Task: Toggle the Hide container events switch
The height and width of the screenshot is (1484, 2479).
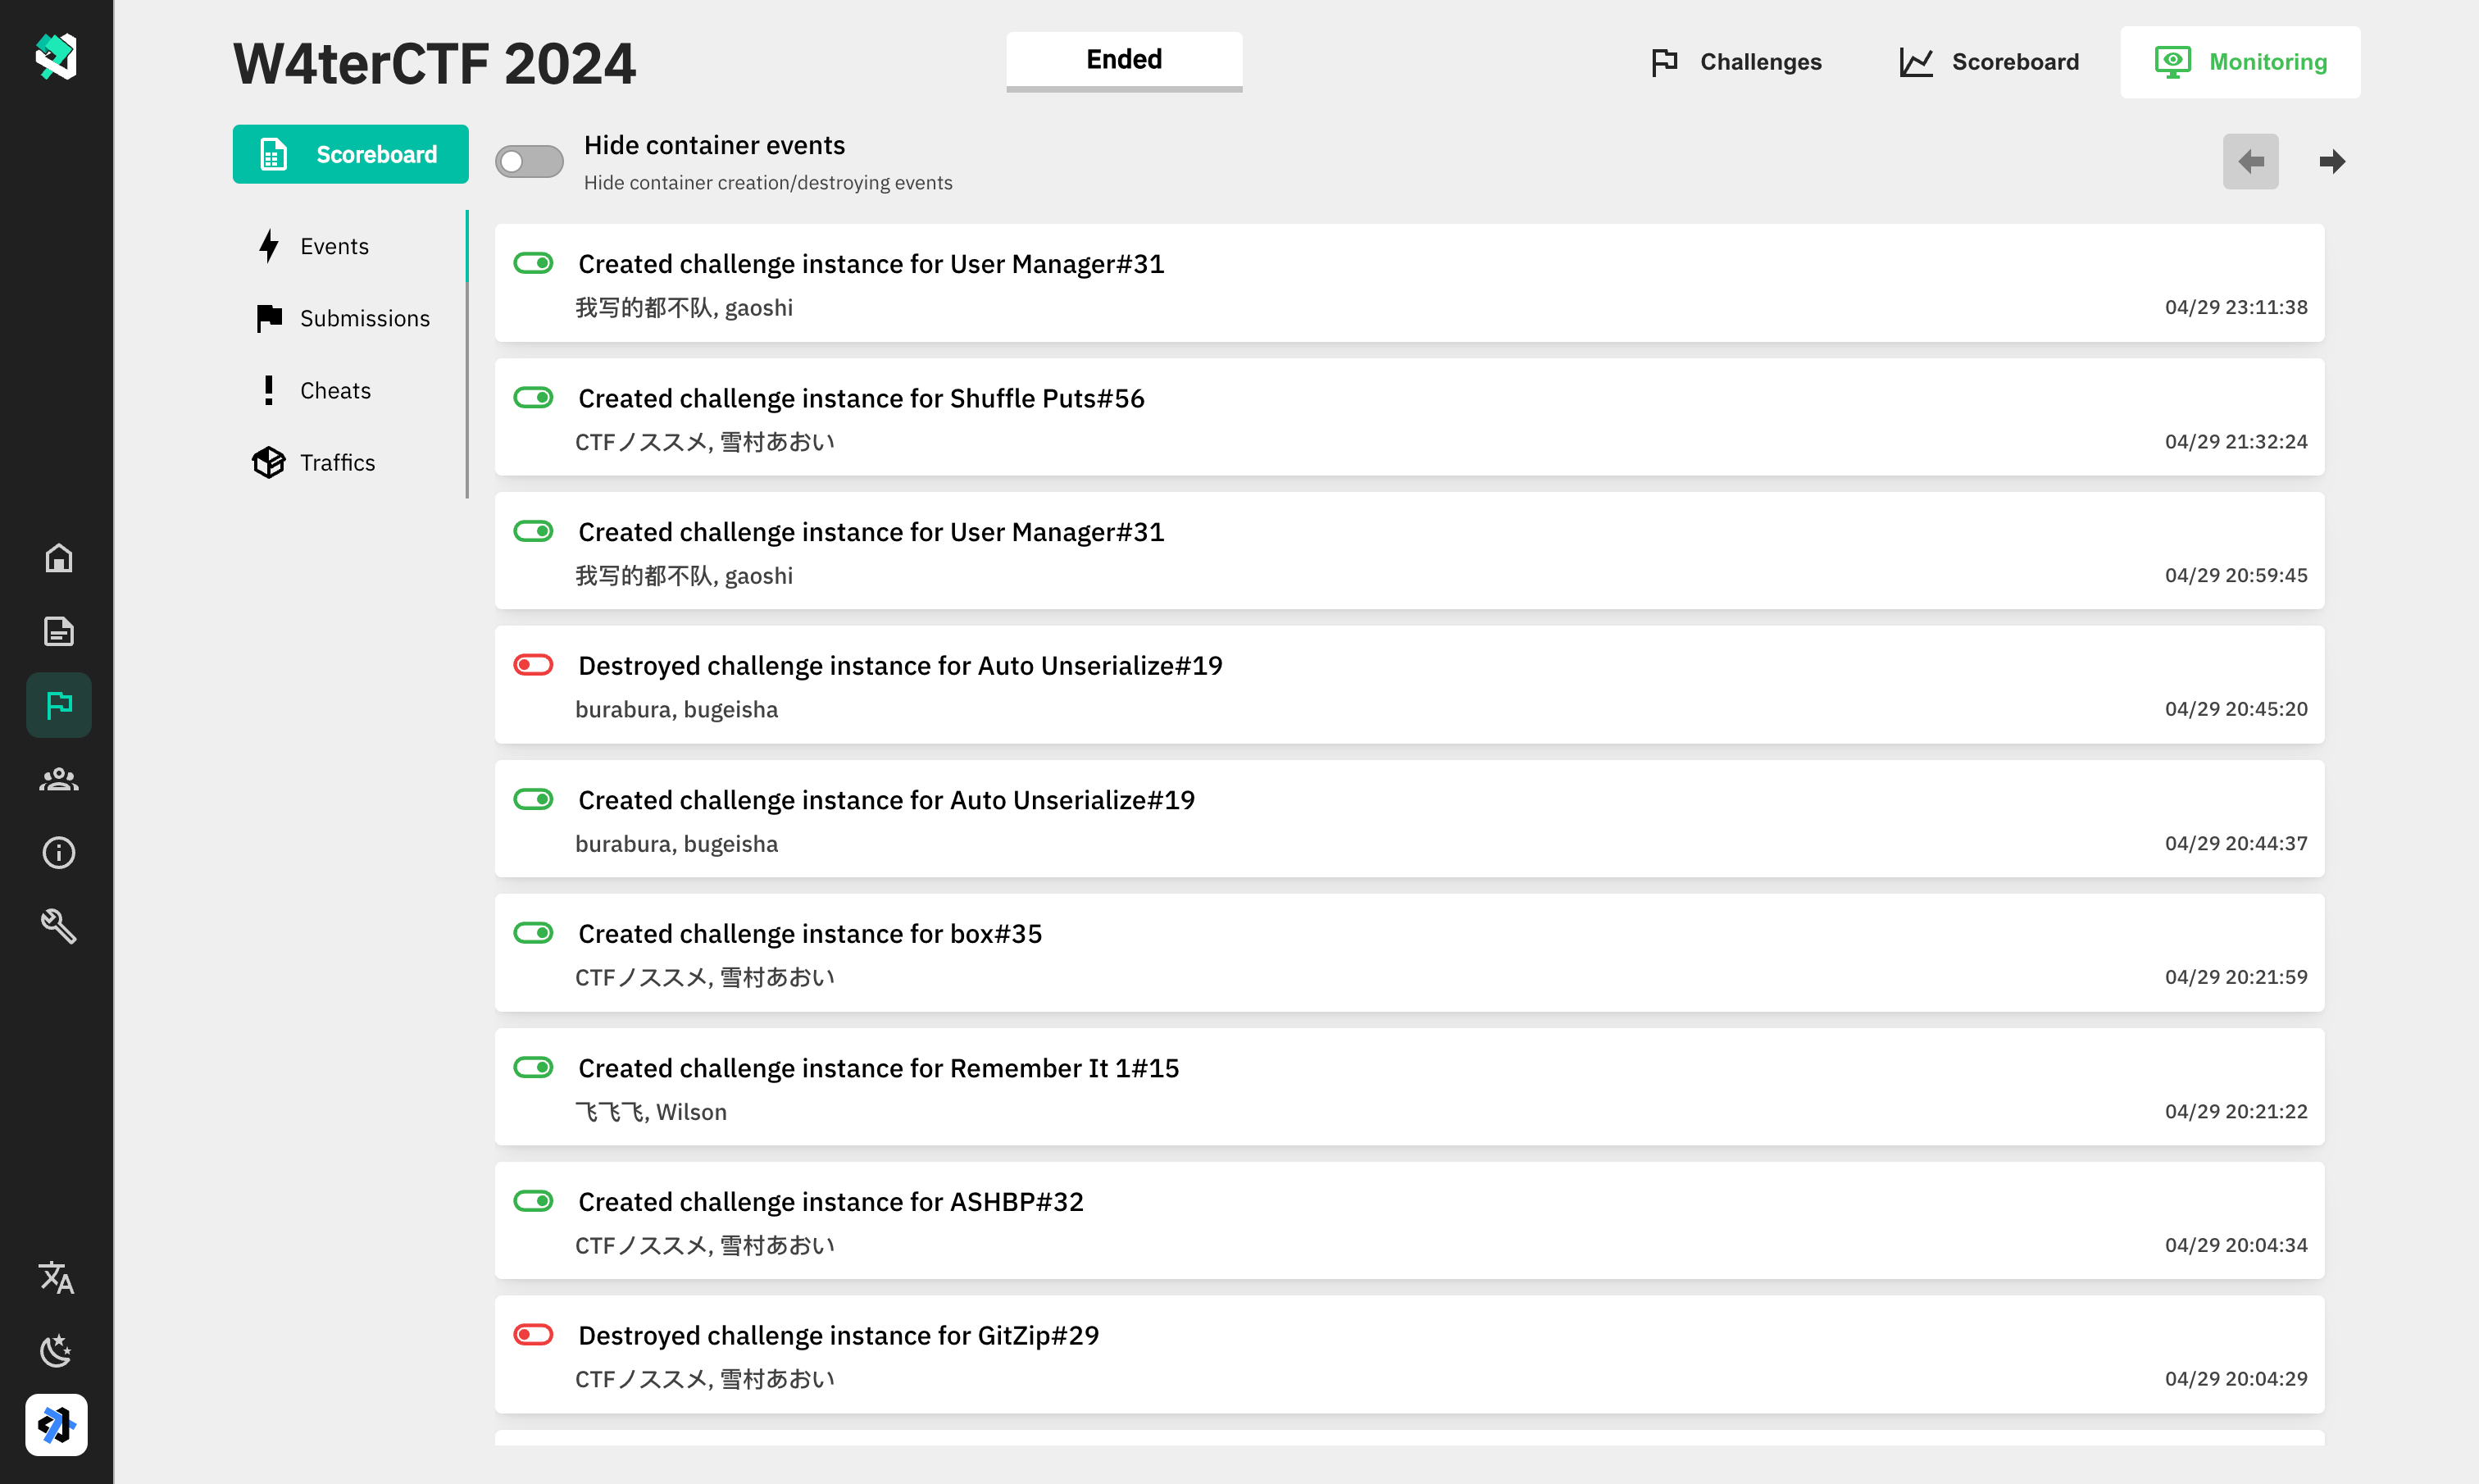Action: [530, 161]
